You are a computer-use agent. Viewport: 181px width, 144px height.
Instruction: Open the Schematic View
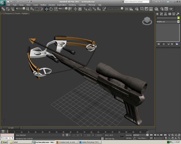tap(147, 9)
